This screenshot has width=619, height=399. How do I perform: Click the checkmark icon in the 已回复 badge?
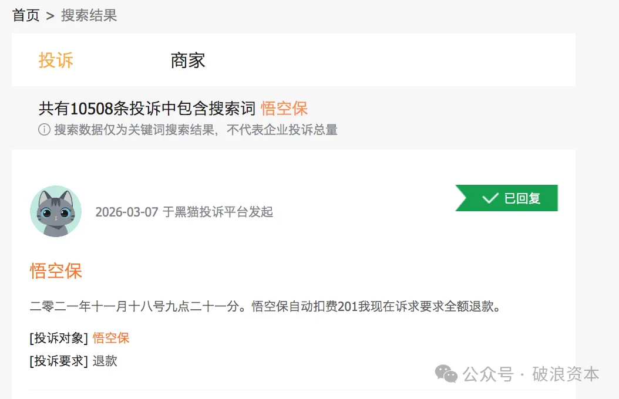point(490,198)
